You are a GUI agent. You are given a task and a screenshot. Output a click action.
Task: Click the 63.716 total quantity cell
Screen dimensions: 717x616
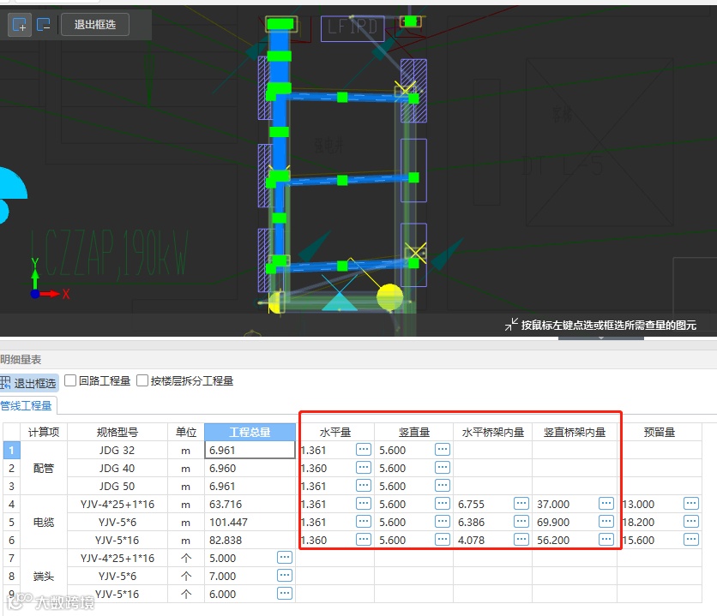(250, 504)
